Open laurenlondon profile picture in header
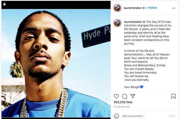This screenshot has height=119, width=180. coord(117,8)
